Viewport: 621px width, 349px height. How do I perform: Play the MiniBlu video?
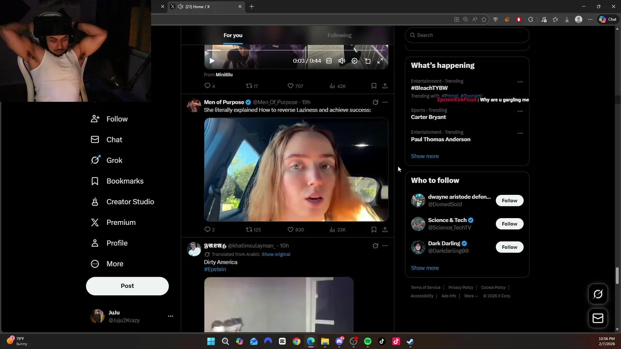[212, 61]
